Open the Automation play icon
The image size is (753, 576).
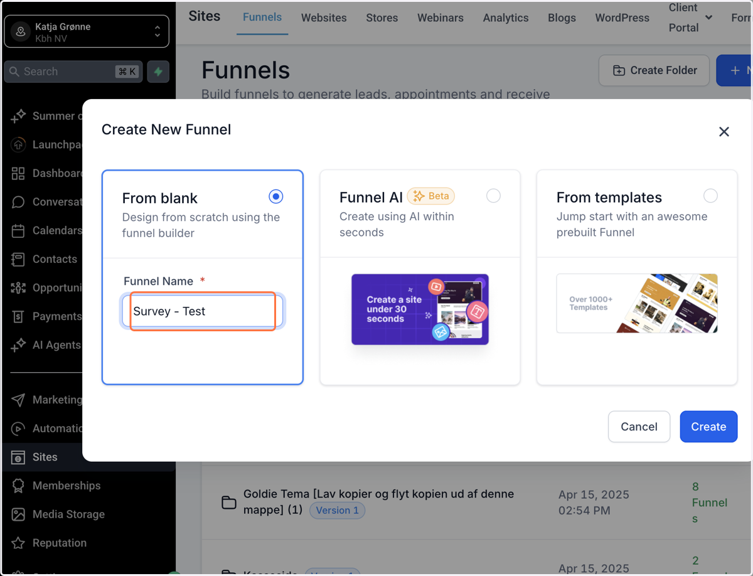click(18, 429)
